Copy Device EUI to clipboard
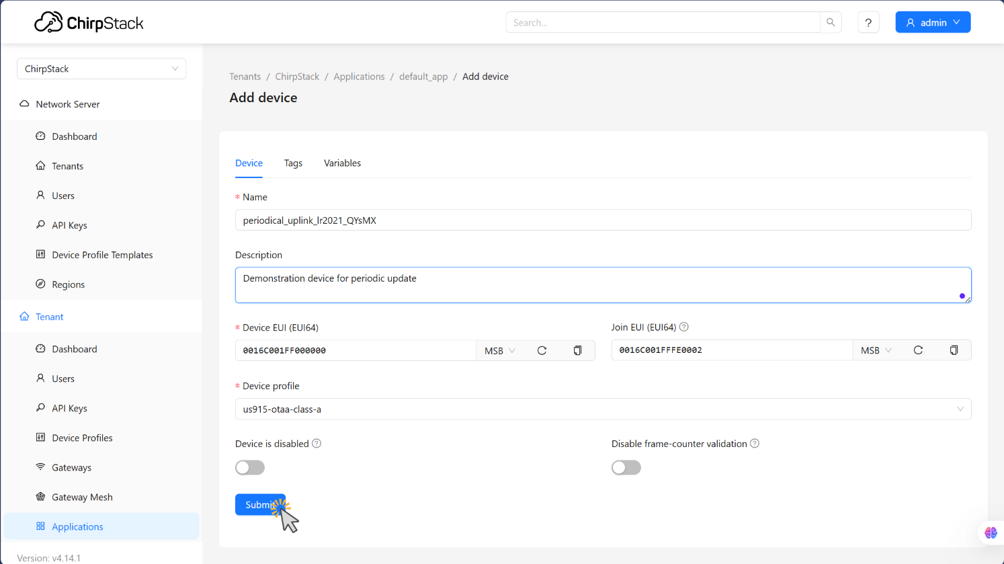 pyautogui.click(x=577, y=350)
